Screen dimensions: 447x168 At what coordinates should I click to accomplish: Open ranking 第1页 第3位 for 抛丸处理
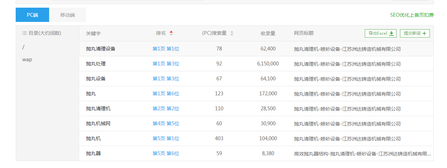pos(166,64)
